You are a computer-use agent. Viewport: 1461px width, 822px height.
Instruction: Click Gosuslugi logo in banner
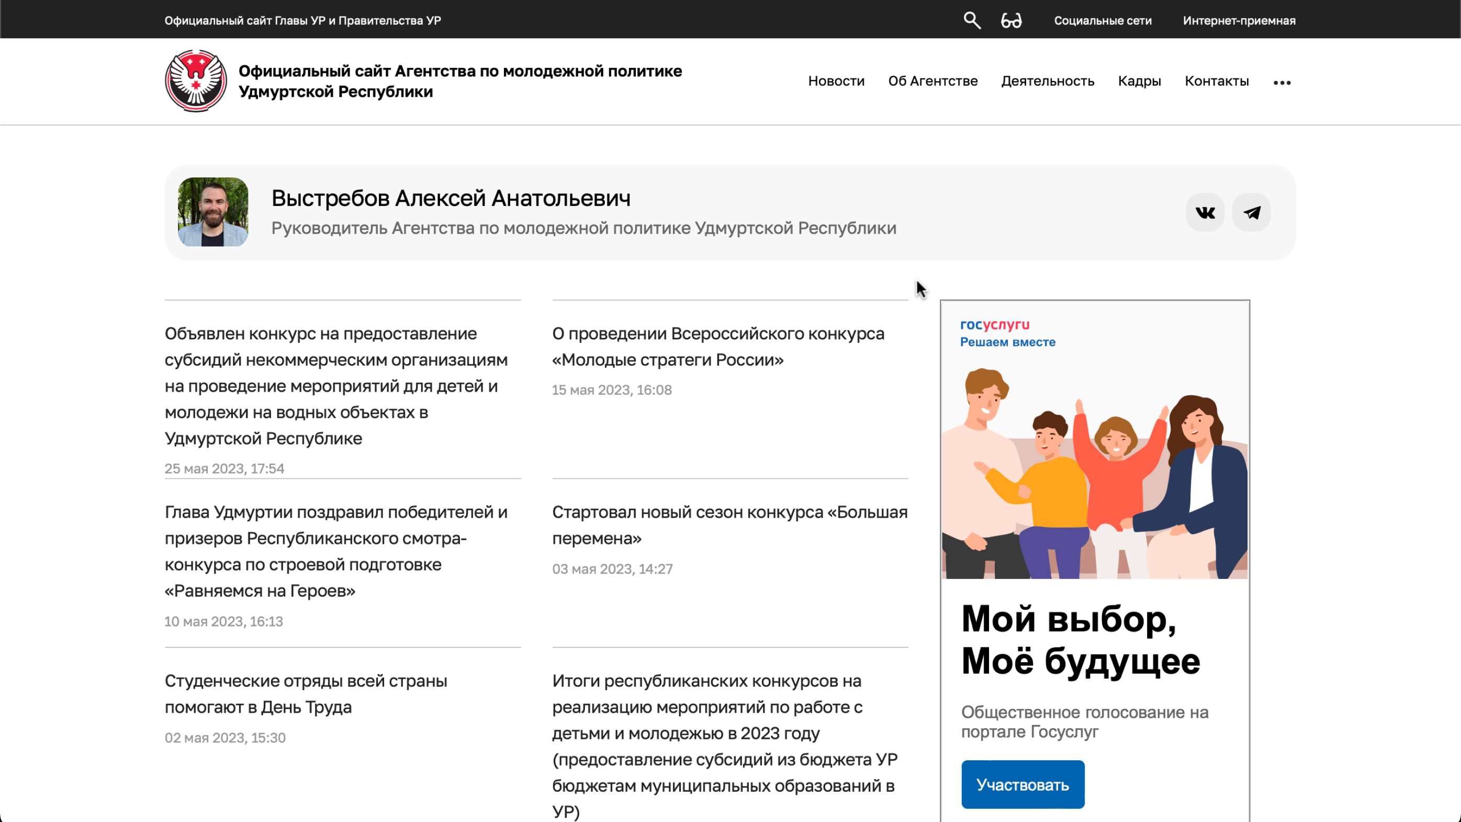click(x=994, y=325)
